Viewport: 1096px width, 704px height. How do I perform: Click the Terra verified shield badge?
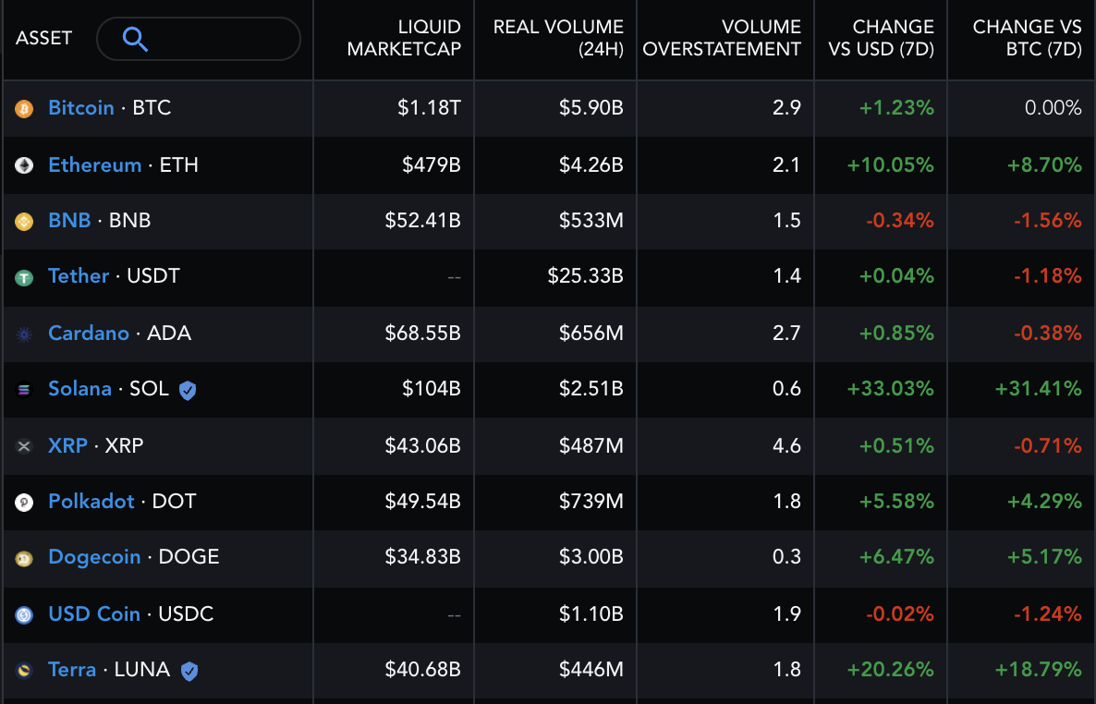click(x=189, y=671)
